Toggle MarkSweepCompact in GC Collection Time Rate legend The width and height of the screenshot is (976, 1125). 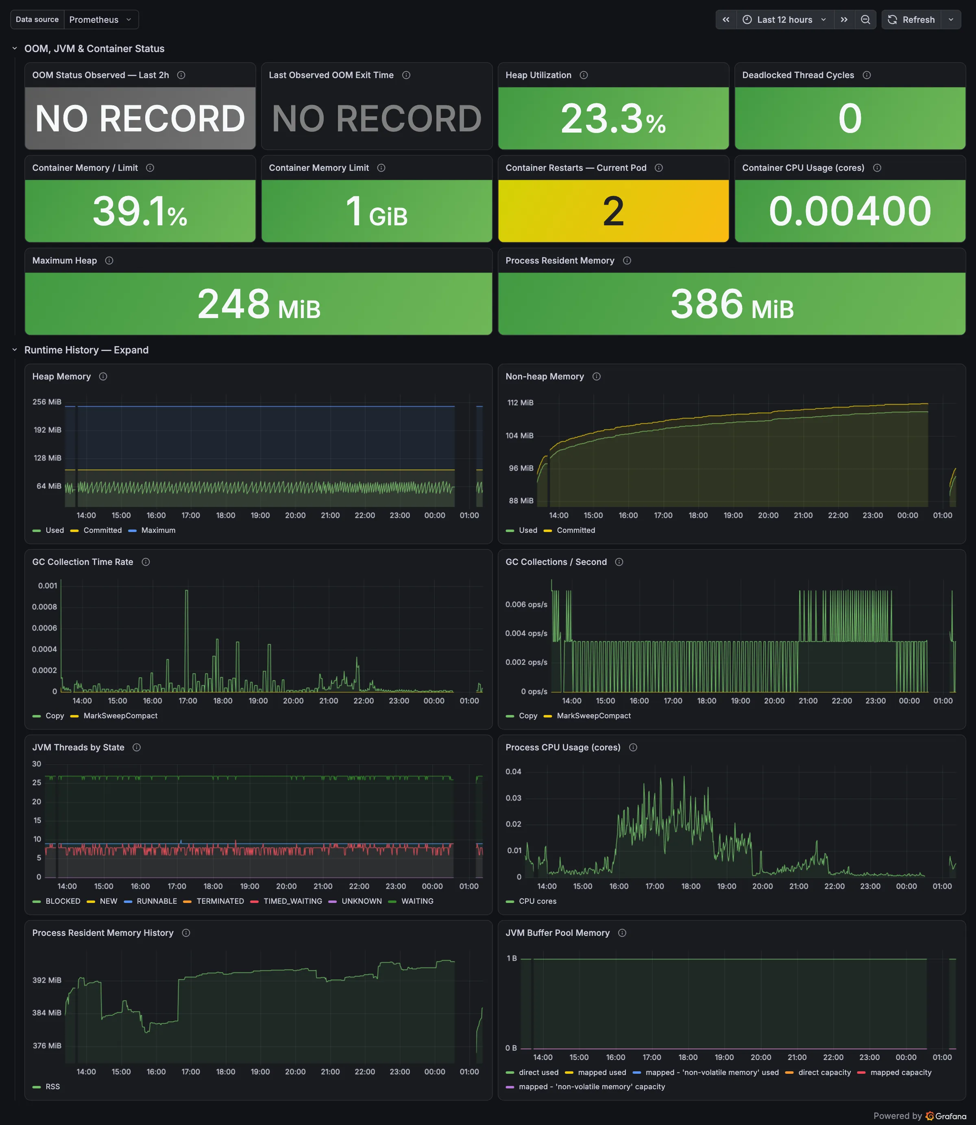120,715
